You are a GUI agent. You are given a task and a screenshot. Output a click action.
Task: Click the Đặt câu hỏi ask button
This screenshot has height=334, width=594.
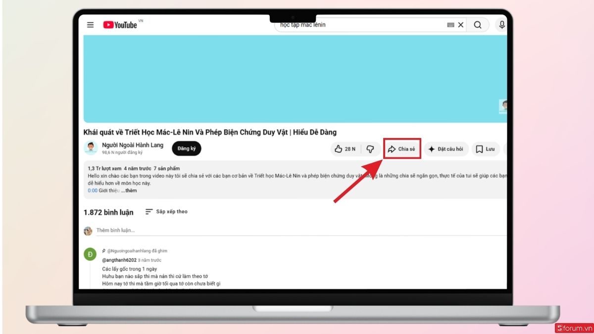click(x=445, y=149)
